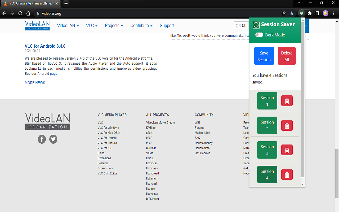Click the Delete All button
The height and width of the screenshot is (212, 339).
[287, 56]
